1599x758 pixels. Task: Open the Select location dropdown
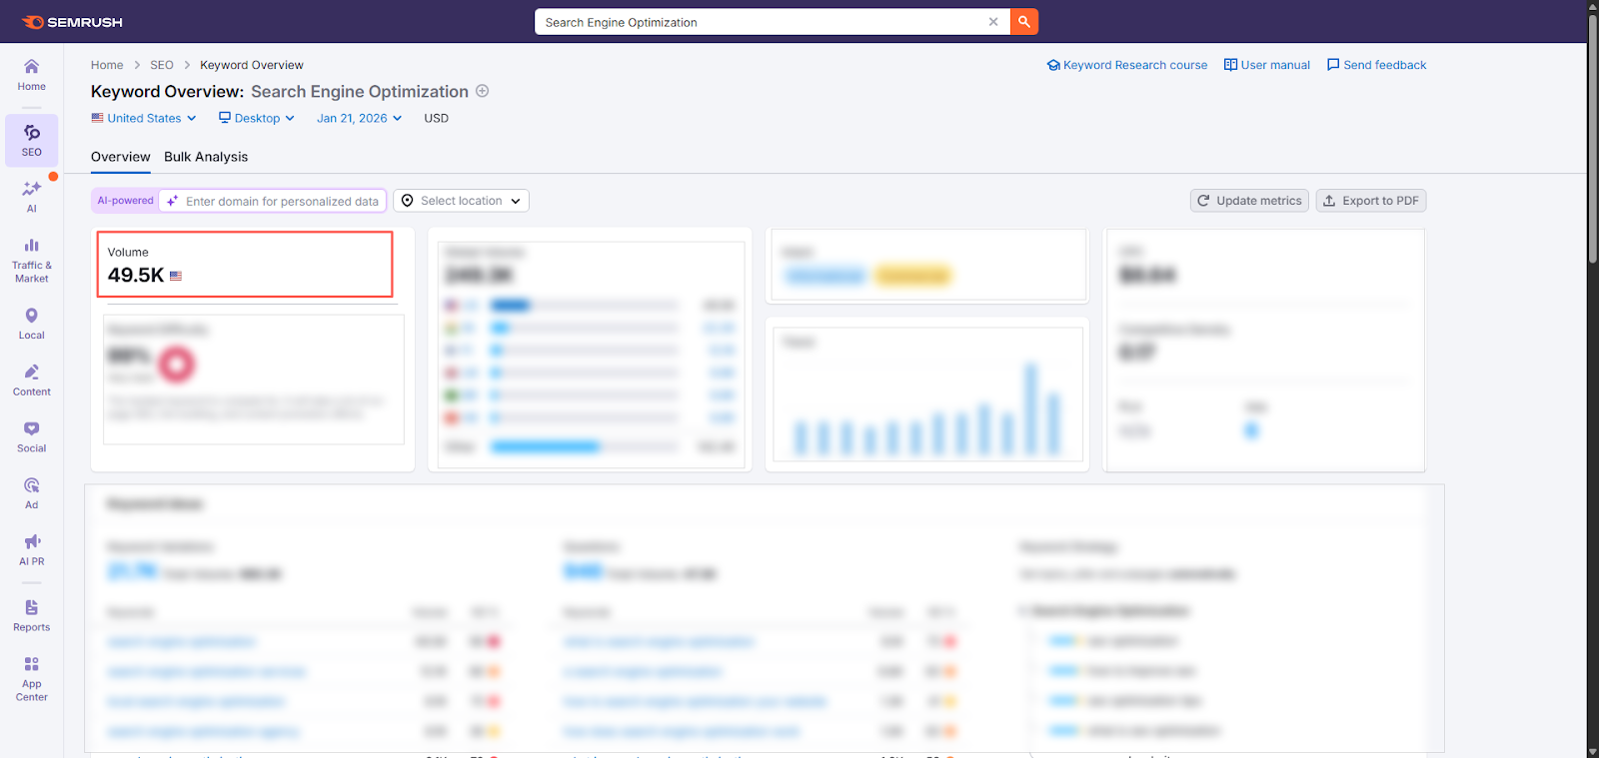pos(461,201)
